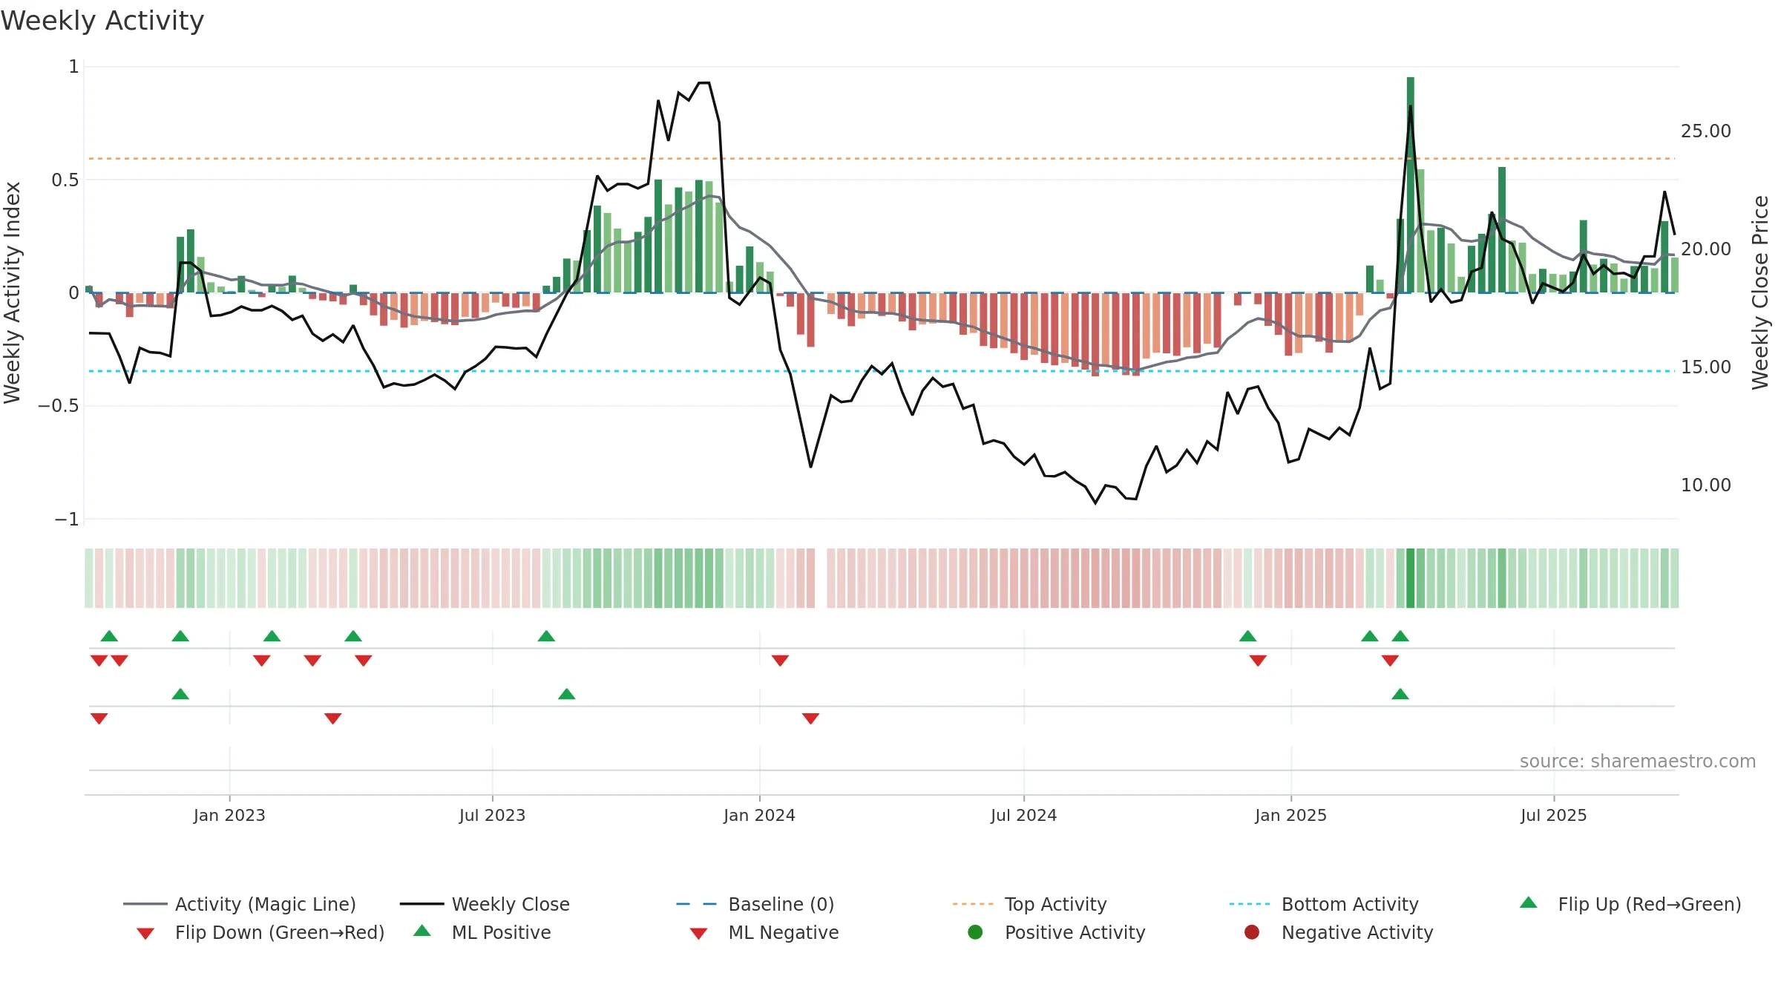1781x1002 pixels.
Task: Click the 20.00 price tick label
Action: tap(1705, 249)
